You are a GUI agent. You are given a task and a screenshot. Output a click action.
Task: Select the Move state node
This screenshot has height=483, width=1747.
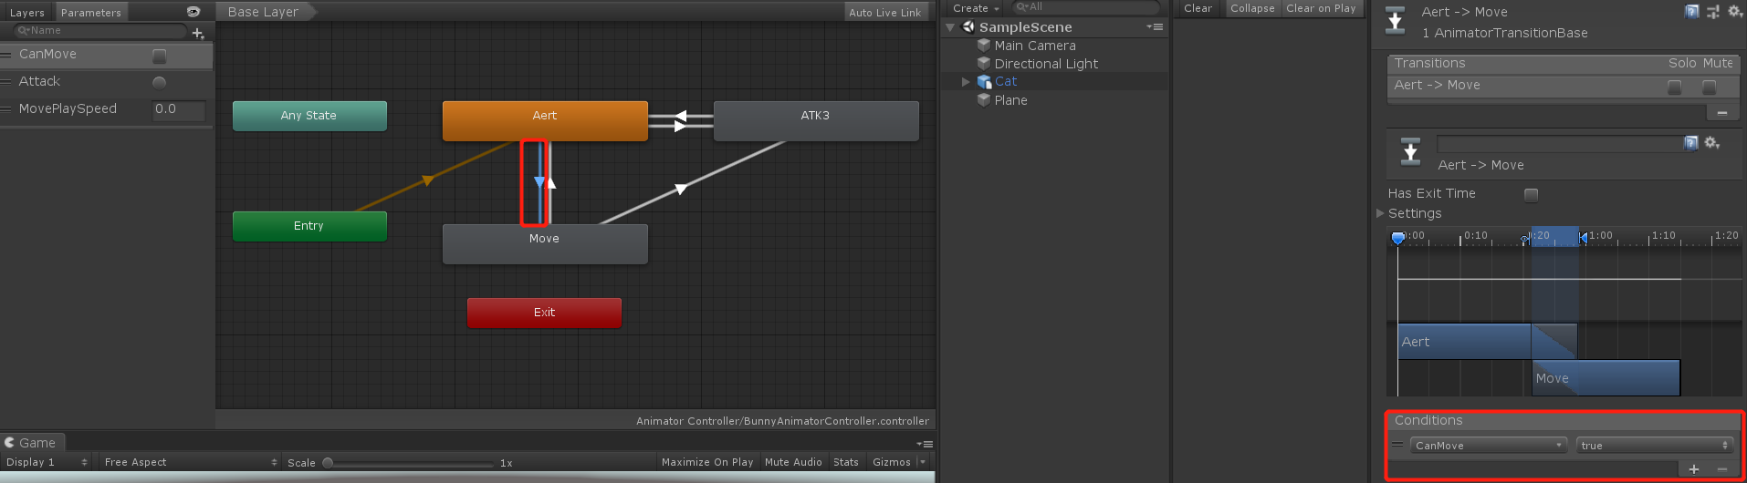[x=545, y=243]
